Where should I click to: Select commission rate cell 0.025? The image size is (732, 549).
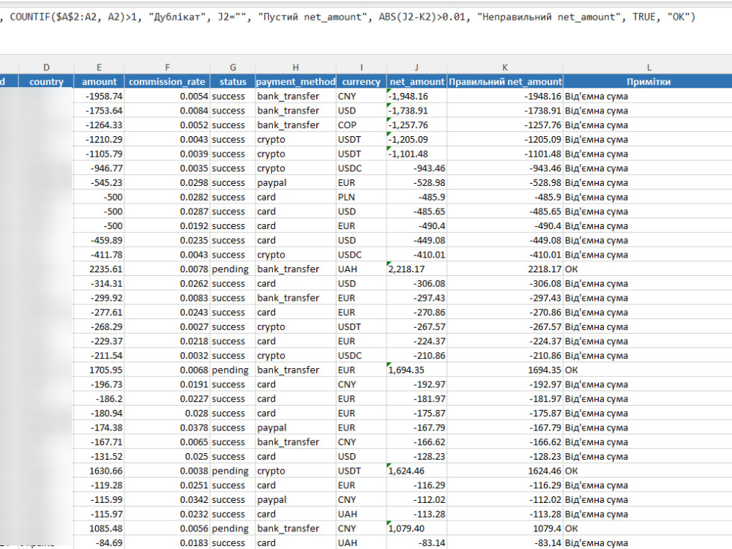(x=167, y=457)
